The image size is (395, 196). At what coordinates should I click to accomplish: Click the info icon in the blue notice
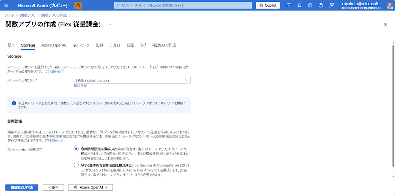[14, 103]
